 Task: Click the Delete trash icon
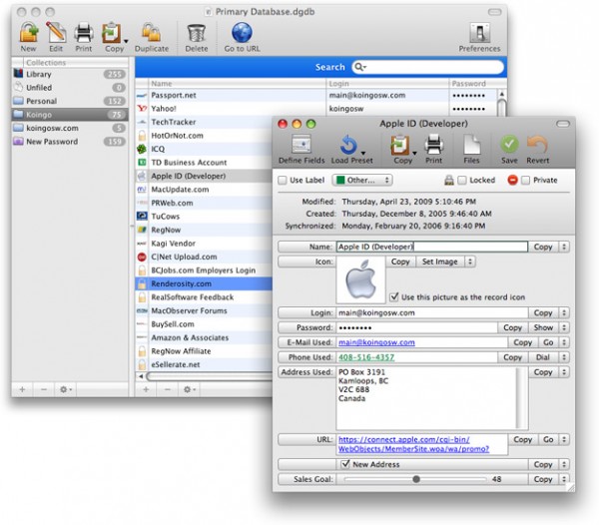(x=197, y=35)
